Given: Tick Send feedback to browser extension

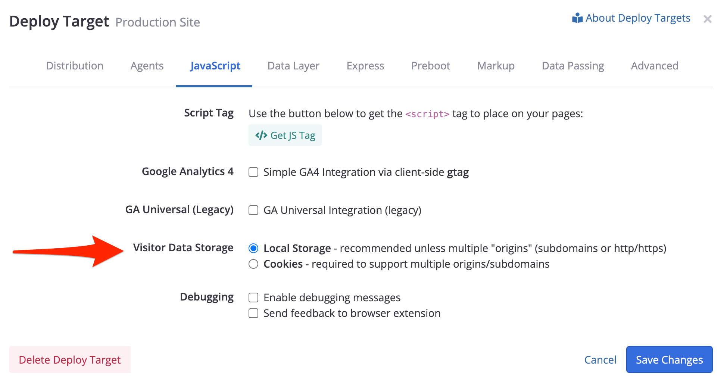Looking at the screenshot, I should (254, 313).
